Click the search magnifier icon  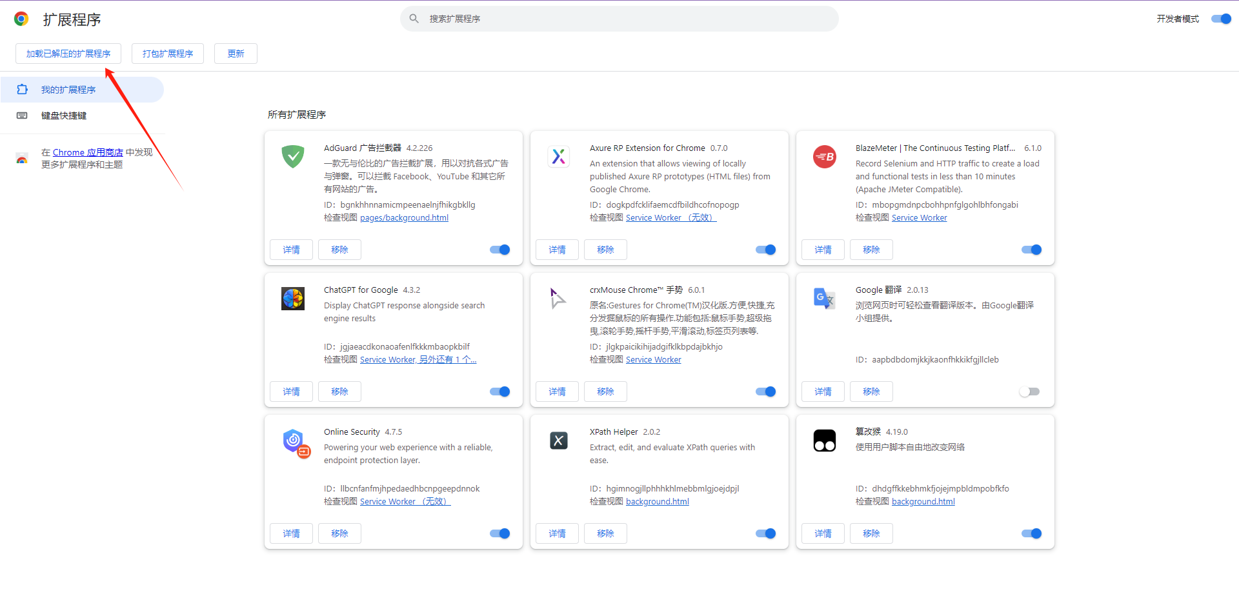tap(414, 19)
